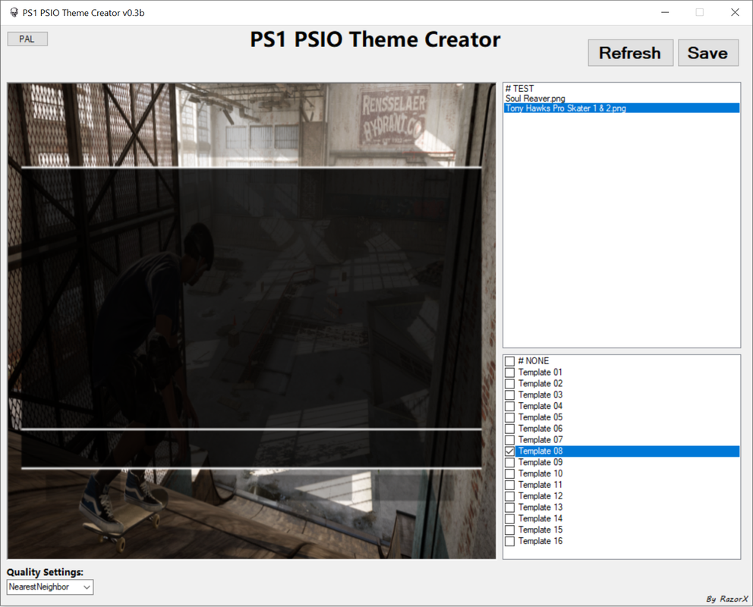The image size is (753, 607).
Task: Check the Template 14 checkbox
Action: 509,519
